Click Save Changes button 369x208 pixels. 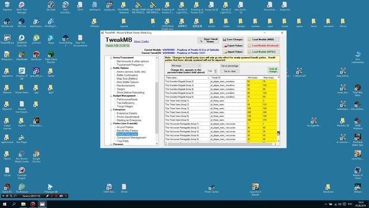[233, 39]
